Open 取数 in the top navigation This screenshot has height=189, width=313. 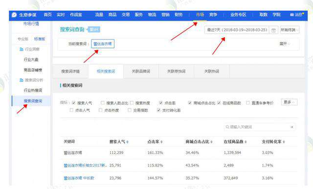coord(263,15)
